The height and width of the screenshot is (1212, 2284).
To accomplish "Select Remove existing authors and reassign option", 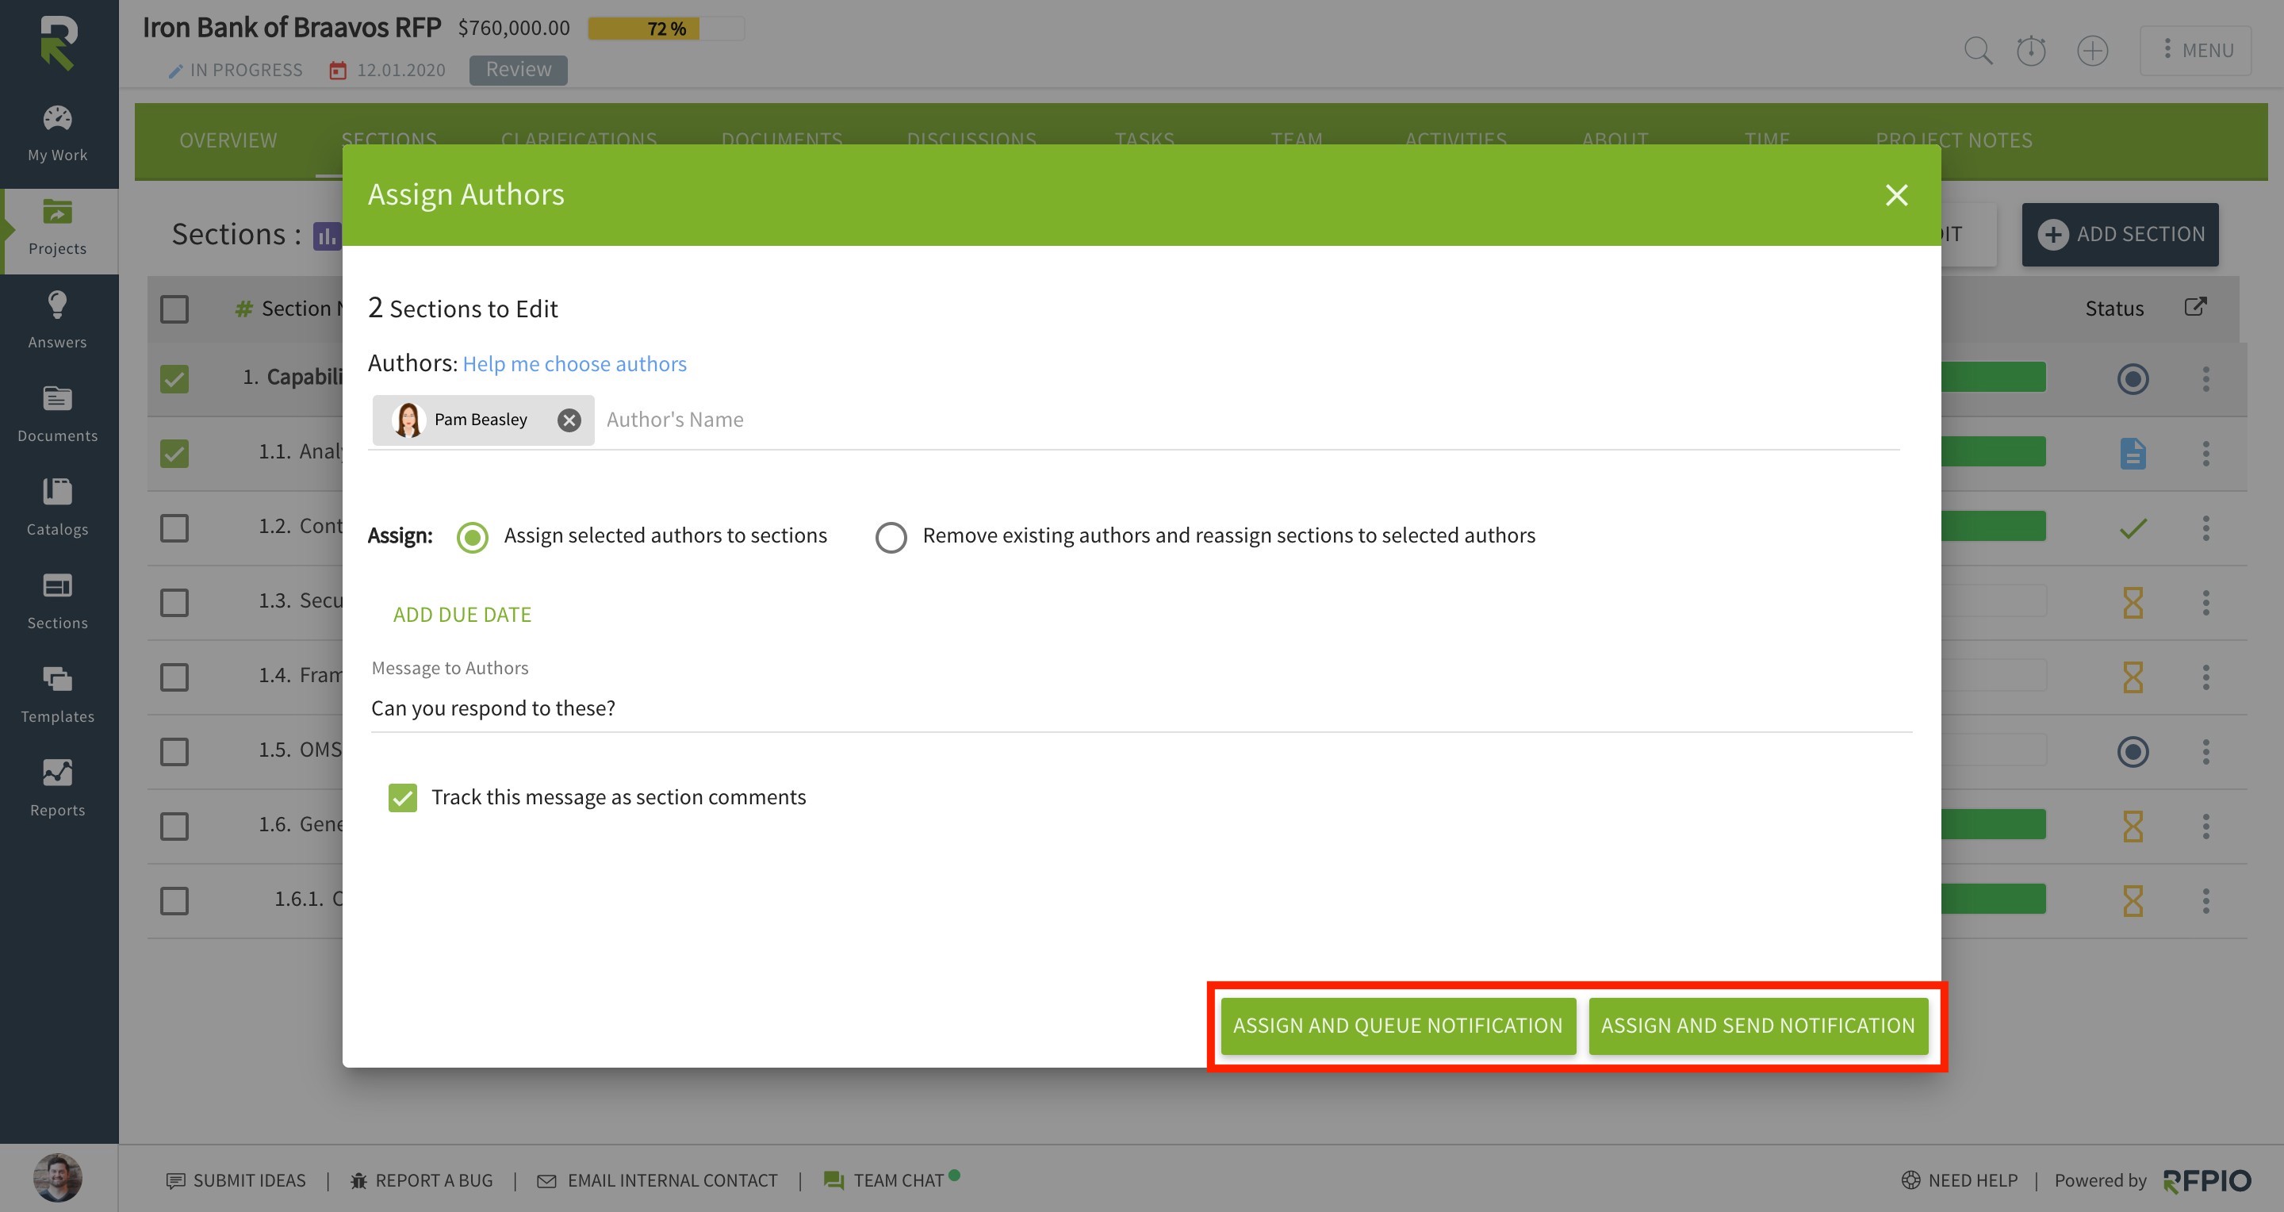I will tap(890, 537).
